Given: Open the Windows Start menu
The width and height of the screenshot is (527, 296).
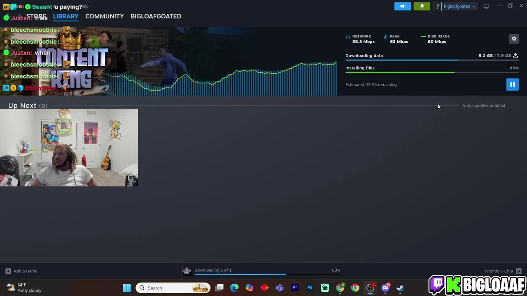Looking at the screenshot, I should click(x=127, y=288).
